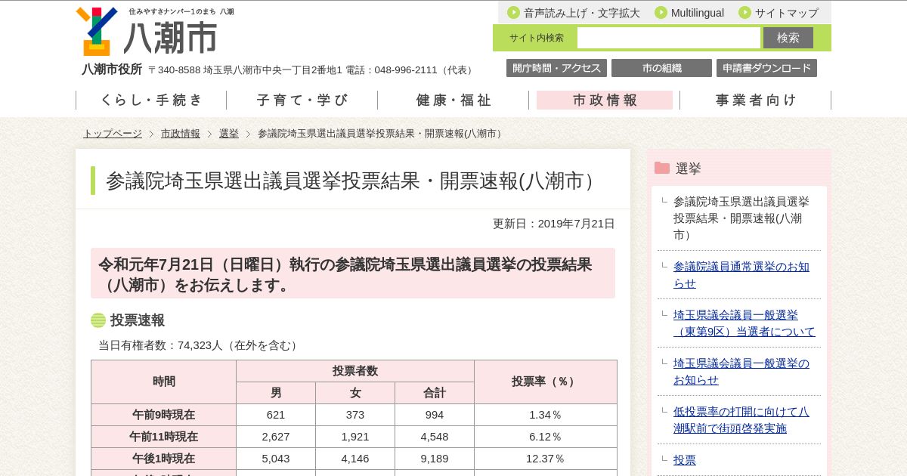Open the 子育て・学び menu
This screenshot has height=476, width=907.
point(302,100)
